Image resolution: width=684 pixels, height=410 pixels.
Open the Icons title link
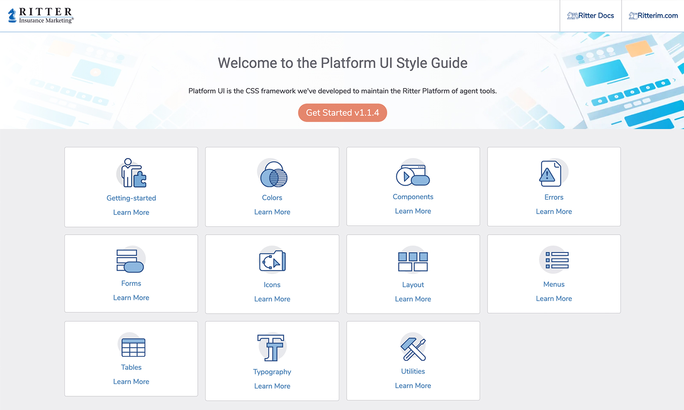(272, 285)
